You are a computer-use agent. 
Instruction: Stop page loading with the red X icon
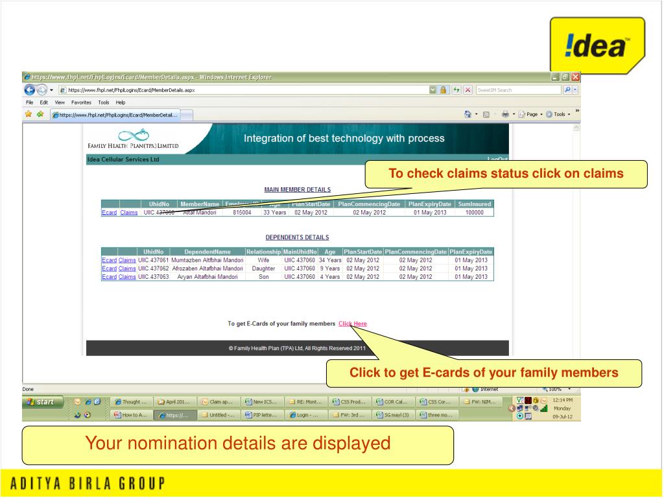click(468, 89)
